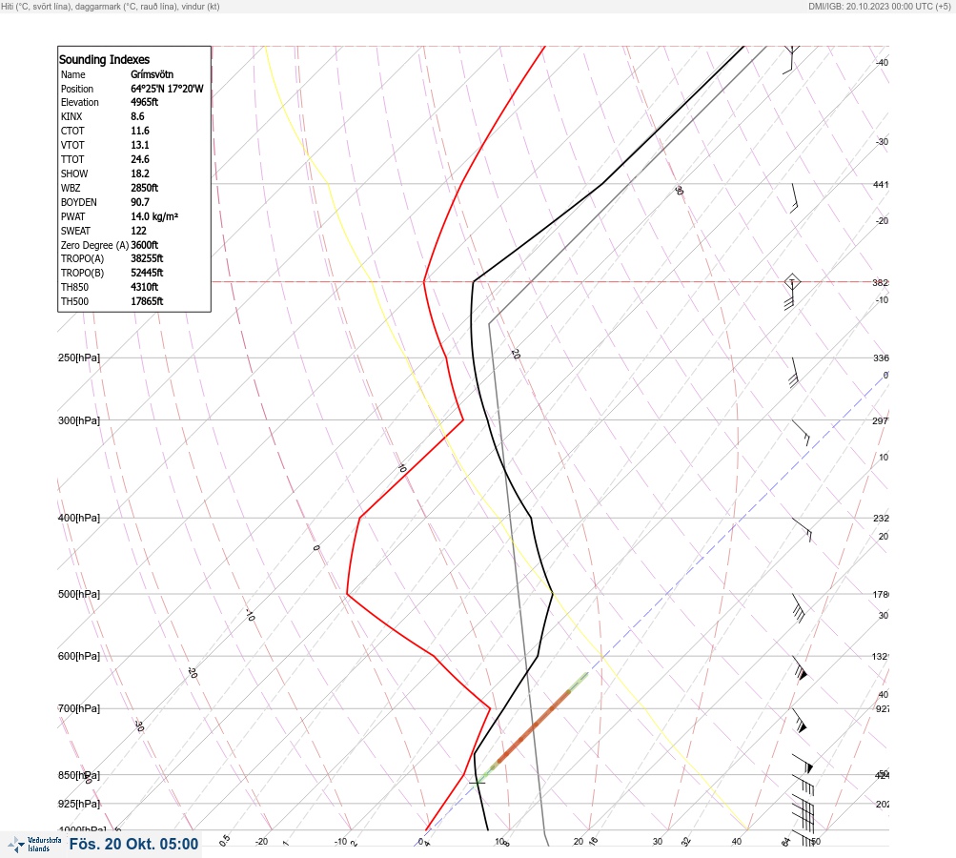The height and width of the screenshot is (858, 956).
Task: Click the 700[hPa] pressure label
Action: 79,708
